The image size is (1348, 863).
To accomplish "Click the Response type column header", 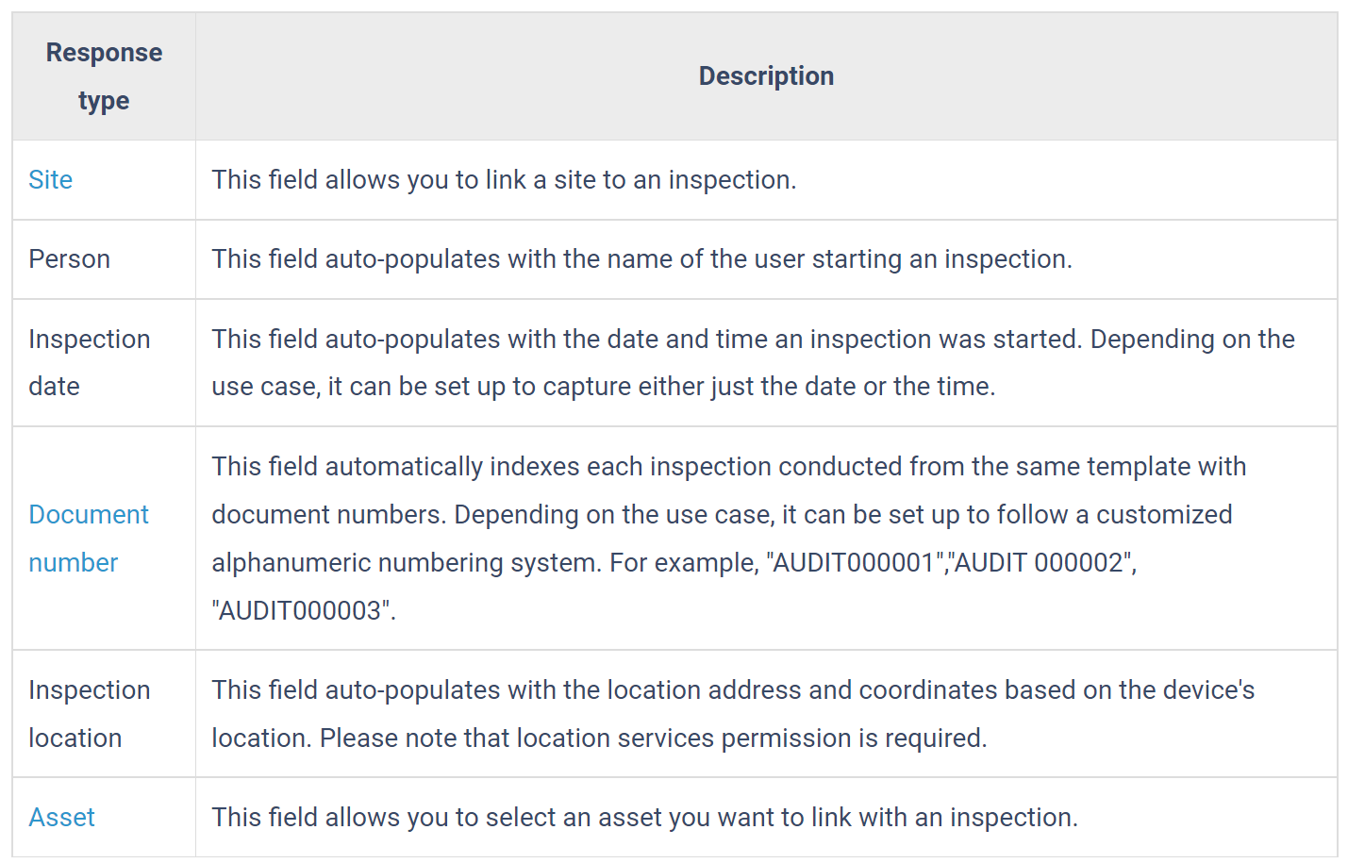I will coord(104,76).
